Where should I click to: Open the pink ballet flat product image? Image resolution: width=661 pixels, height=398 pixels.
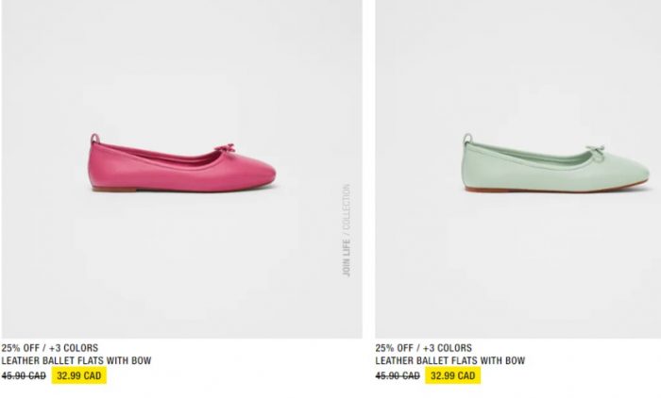pyautogui.click(x=181, y=169)
